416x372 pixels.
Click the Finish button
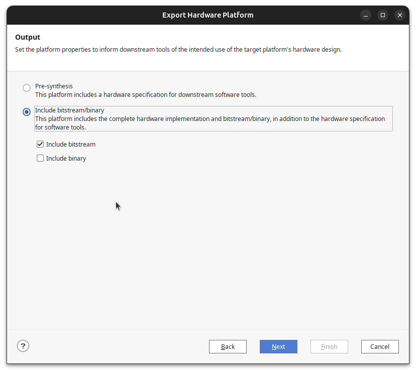pos(329,346)
